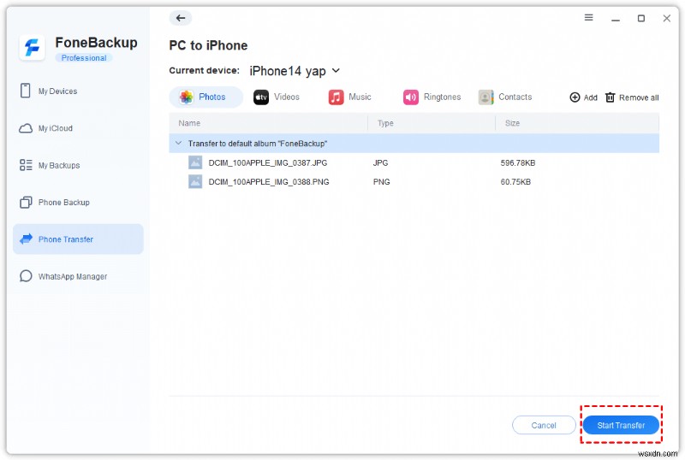
Task: Open the current device dropdown chevron
Action: click(x=336, y=70)
